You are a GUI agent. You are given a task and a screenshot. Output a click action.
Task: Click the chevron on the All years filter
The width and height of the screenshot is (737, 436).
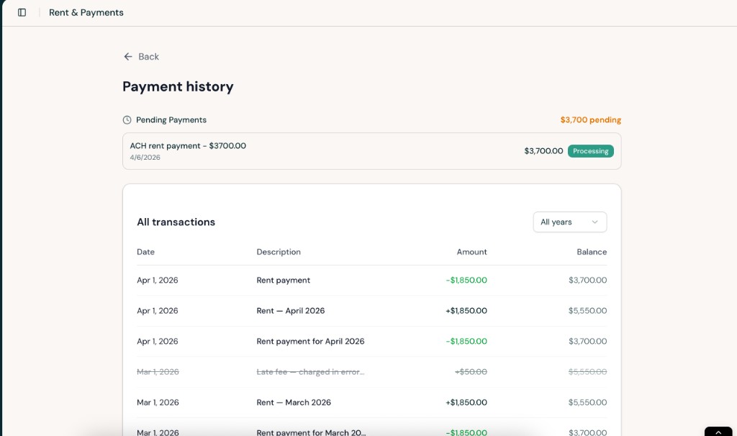[596, 222]
